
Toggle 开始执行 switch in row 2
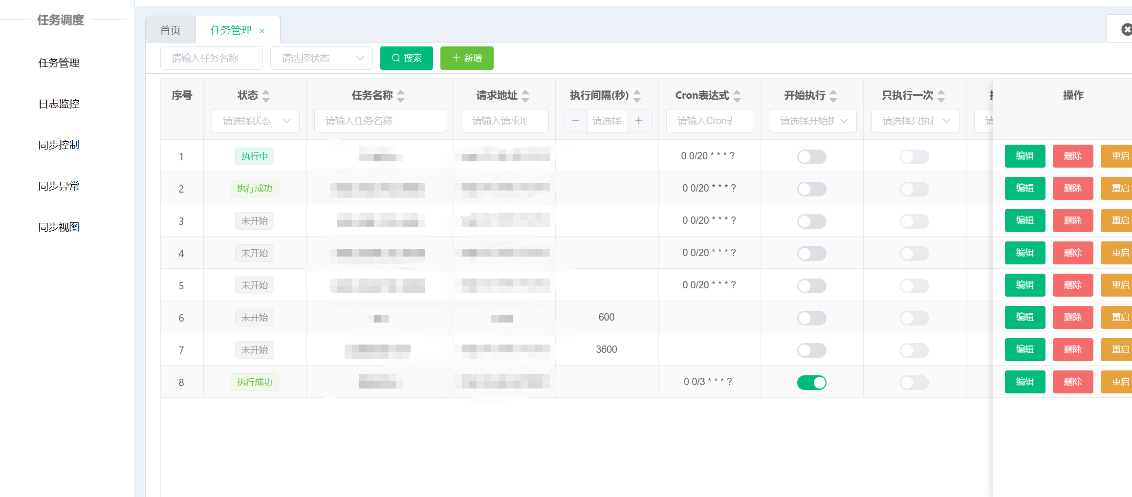pyautogui.click(x=812, y=189)
